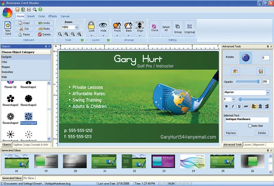Toggle bold text formatting
The width and height of the screenshot is (274, 186).
pos(226,106)
